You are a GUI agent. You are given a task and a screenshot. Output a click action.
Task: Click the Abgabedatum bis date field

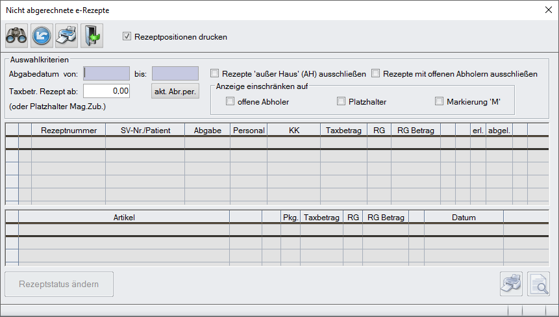click(175, 73)
